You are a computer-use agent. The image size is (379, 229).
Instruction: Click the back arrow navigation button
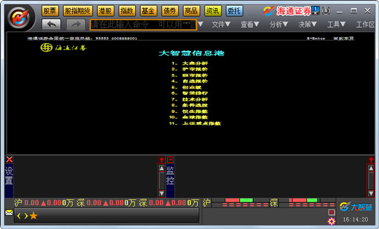(51, 25)
